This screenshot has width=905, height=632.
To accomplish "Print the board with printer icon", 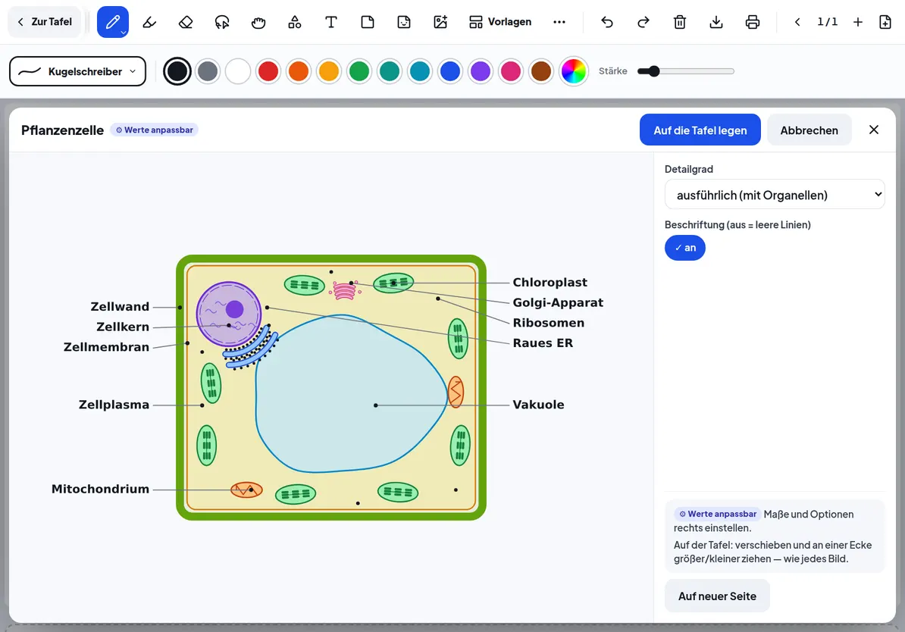I will click(753, 22).
